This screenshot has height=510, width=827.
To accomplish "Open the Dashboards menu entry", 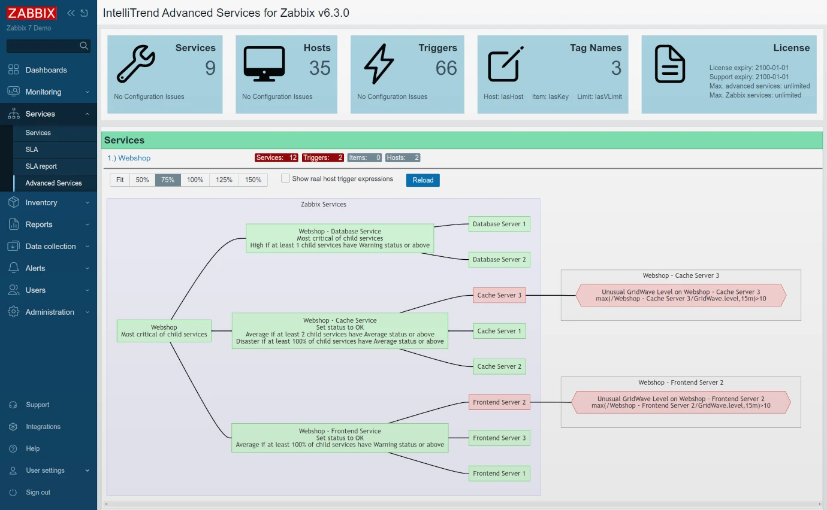I will (x=49, y=70).
